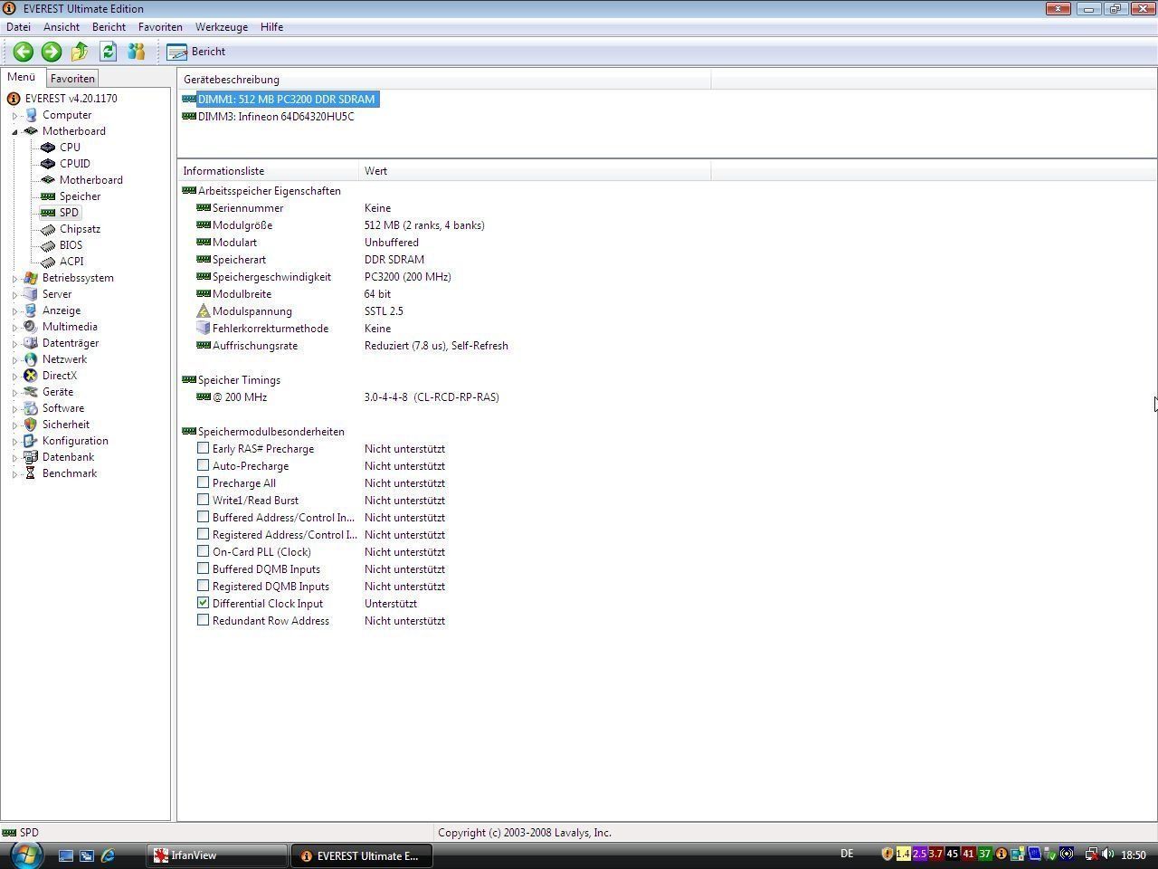Select the ACPI icon in tree
This screenshot has width=1158, height=869.
(x=48, y=262)
